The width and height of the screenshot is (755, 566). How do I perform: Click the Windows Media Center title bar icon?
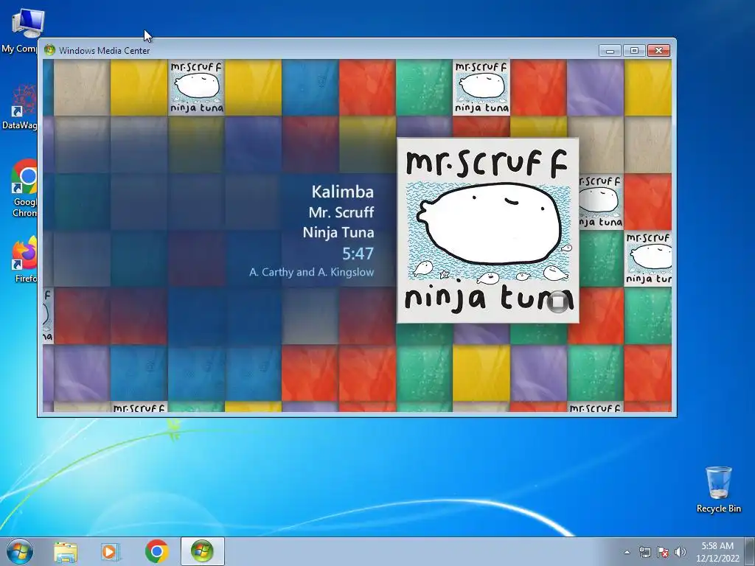49,50
